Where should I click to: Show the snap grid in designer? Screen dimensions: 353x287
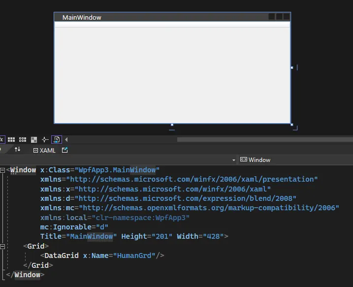(11, 139)
